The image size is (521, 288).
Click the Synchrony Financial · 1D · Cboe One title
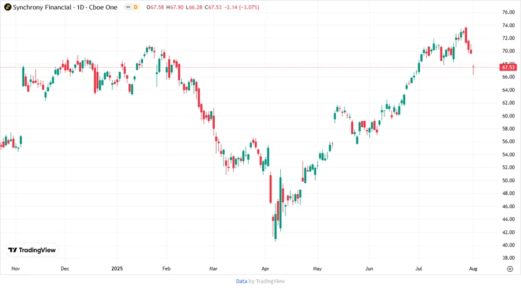[65, 7]
